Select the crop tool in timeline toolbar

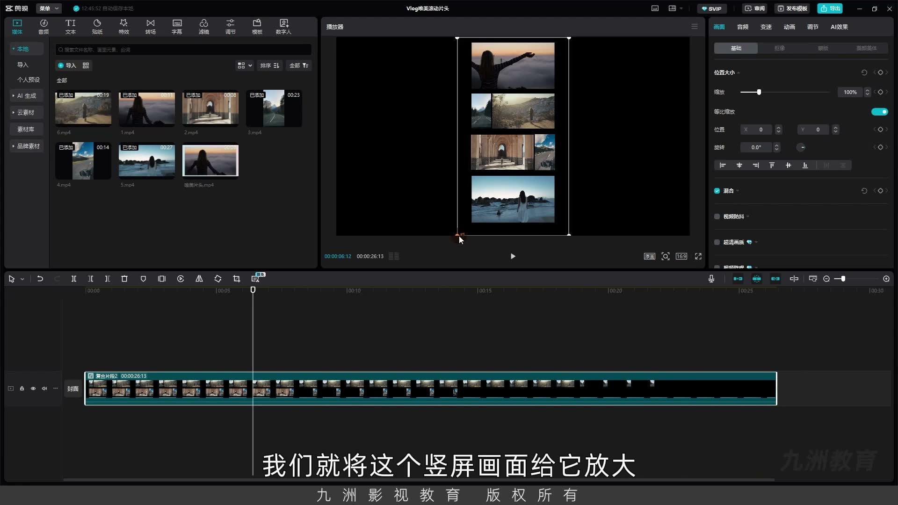(x=237, y=279)
